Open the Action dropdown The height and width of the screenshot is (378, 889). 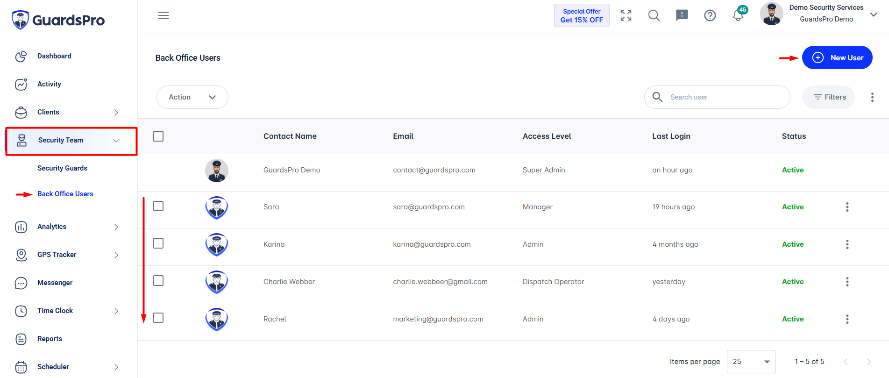[192, 97]
